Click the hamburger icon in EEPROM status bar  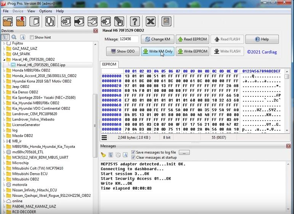104,137
